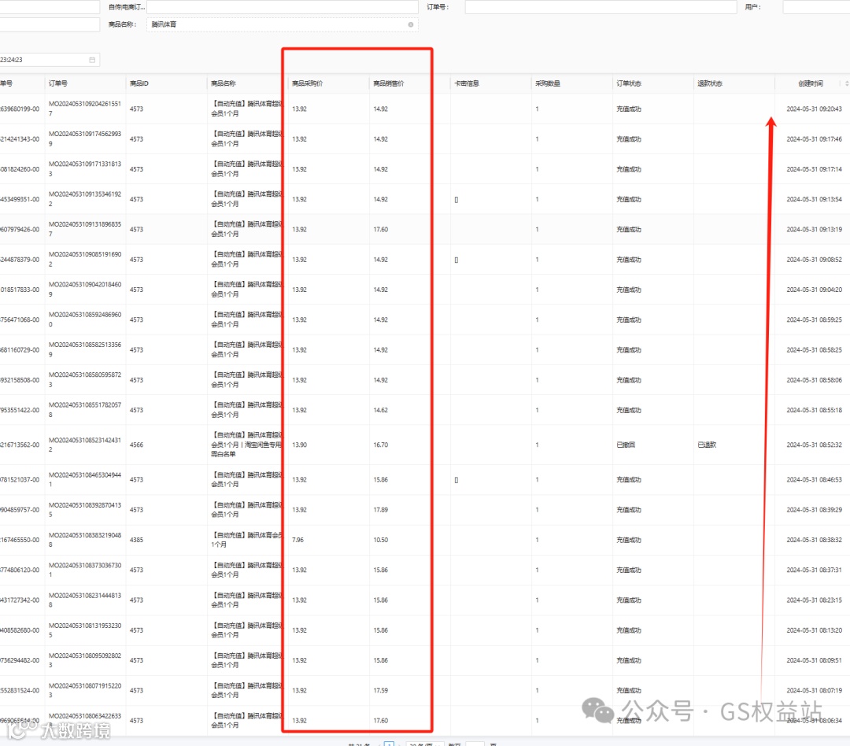Screen dimensions: 850x746
Task: Click the creation time 2024-05-31 08:07:19
Action: click(x=815, y=690)
